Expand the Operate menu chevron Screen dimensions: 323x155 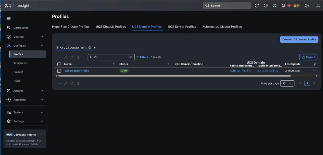[x=42, y=37]
